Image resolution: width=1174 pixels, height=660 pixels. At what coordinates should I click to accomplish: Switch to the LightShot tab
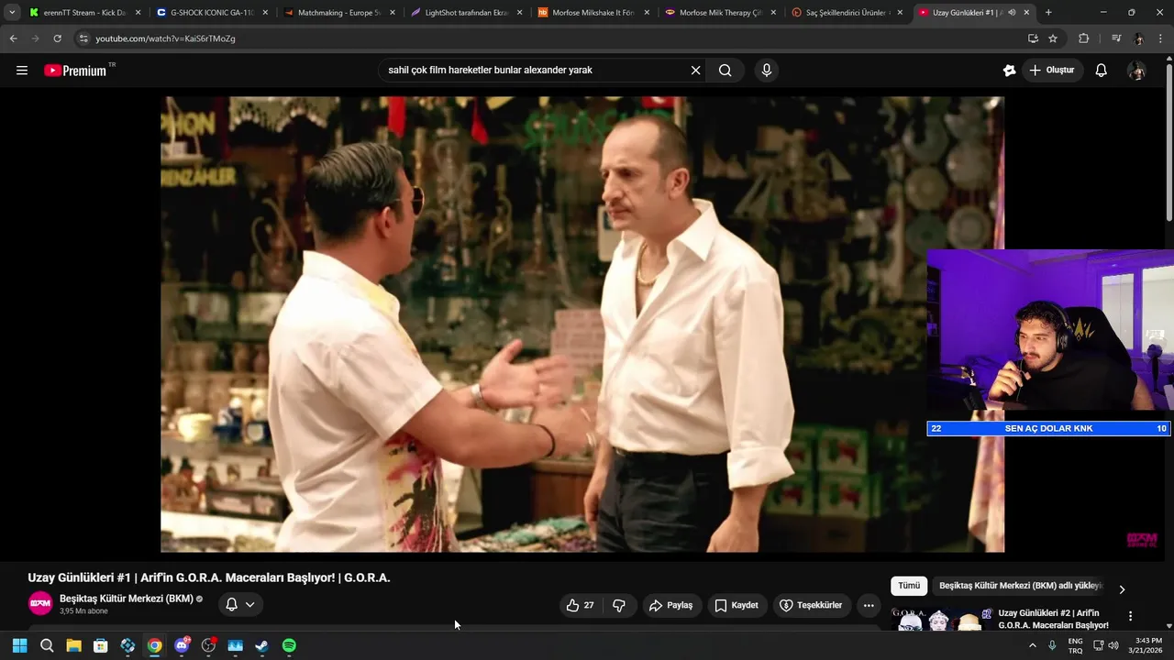tap(465, 13)
